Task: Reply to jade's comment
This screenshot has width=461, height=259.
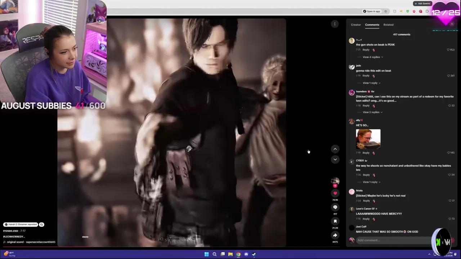Action: pos(366,76)
